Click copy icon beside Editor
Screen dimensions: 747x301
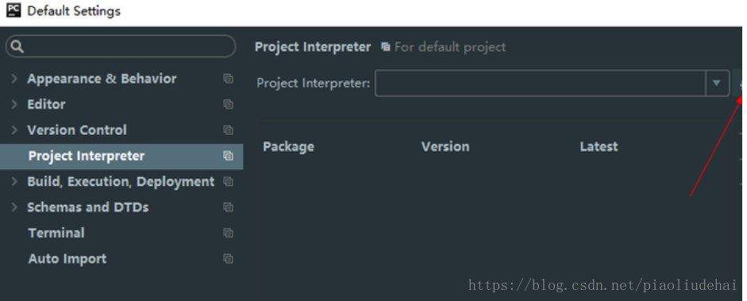pyautogui.click(x=228, y=104)
